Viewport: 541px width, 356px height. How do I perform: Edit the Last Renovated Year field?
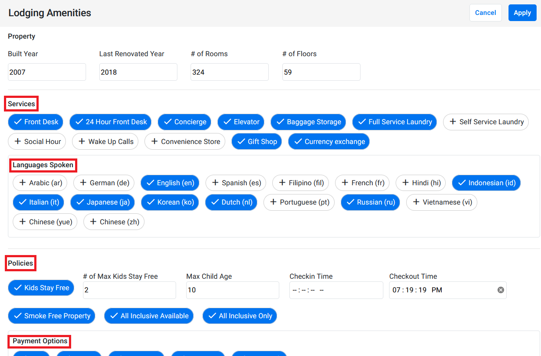tap(138, 72)
